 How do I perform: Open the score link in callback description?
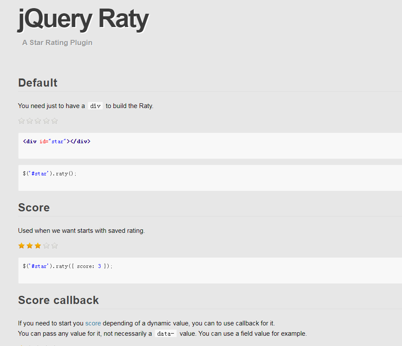[x=93, y=323]
